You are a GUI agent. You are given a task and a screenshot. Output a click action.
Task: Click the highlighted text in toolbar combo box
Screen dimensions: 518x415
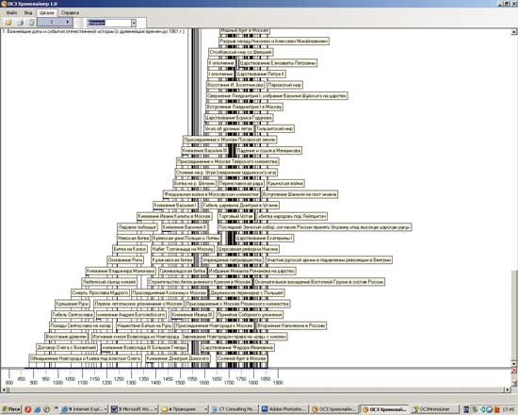click(x=96, y=23)
